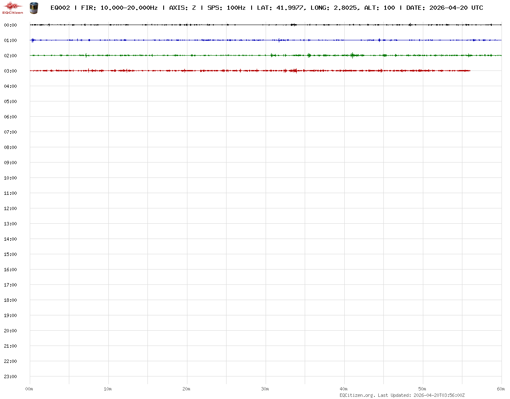Click the EQCitizen.org footer text
This screenshot has height=399, width=510.
point(357,395)
